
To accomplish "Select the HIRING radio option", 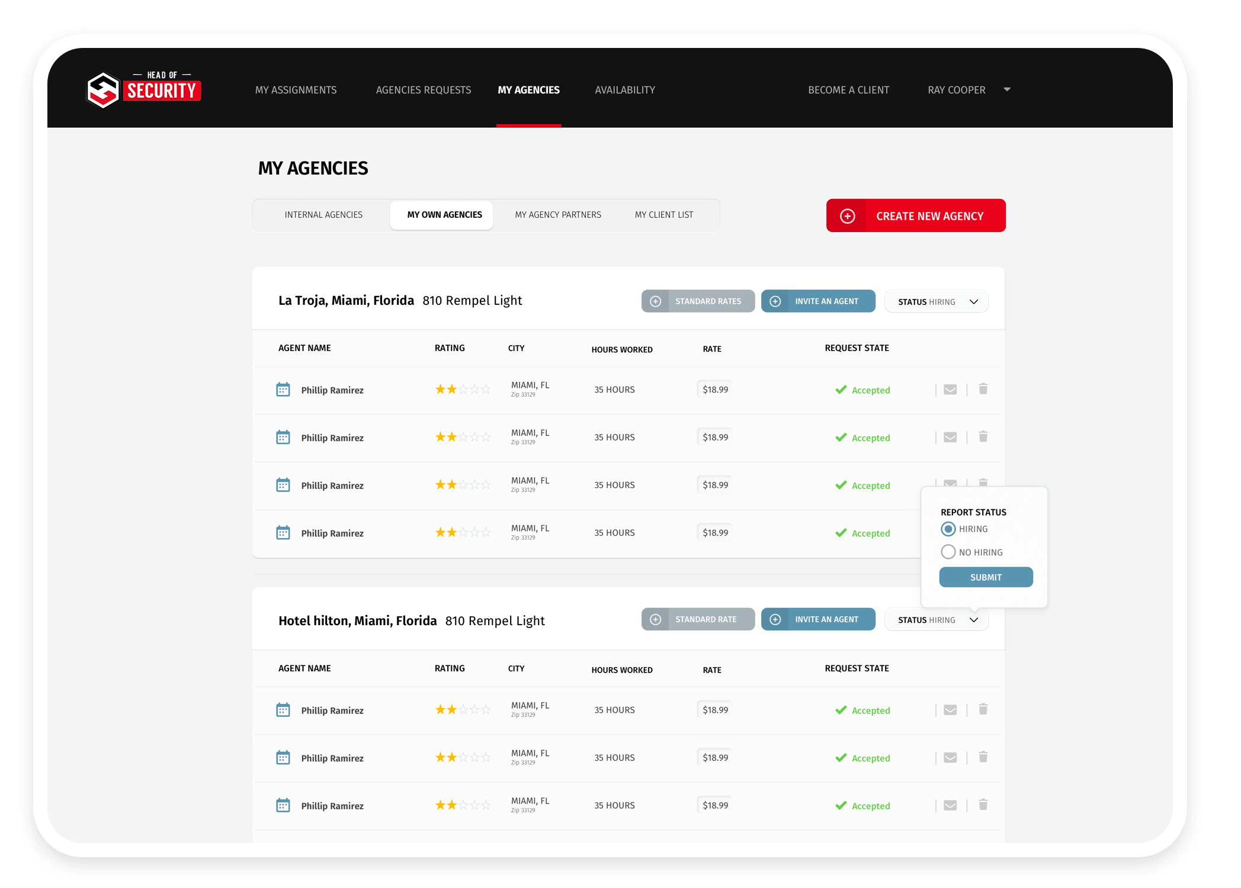I will click(948, 529).
